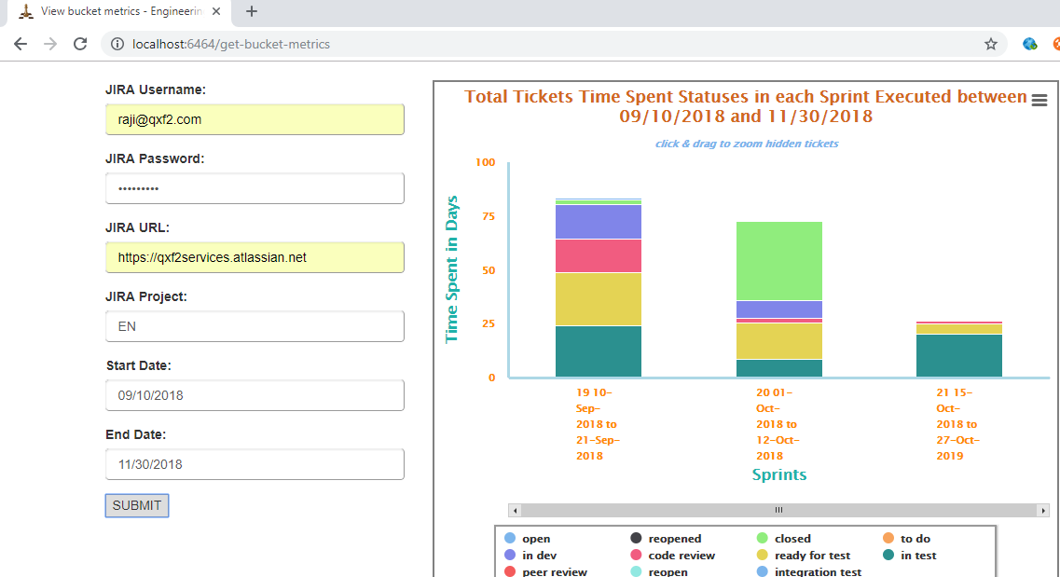1060x577 pixels.
Task: Click the Start Date field
Action: point(255,395)
